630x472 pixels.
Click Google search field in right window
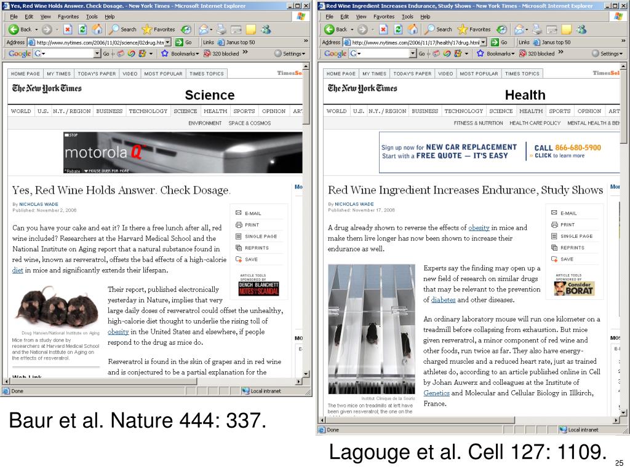click(384, 53)
